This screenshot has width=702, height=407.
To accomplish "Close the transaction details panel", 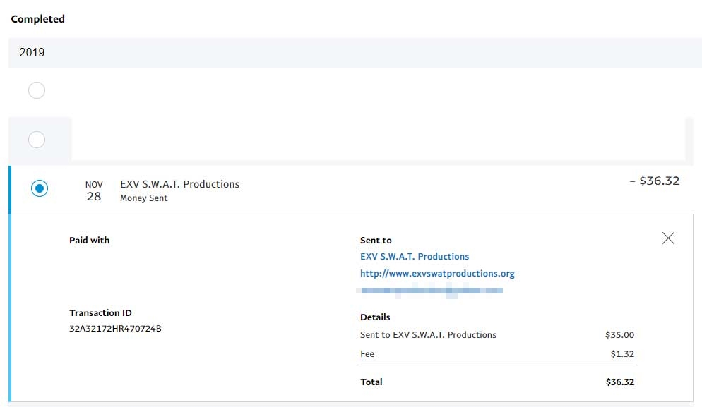I will click(668, 238).
